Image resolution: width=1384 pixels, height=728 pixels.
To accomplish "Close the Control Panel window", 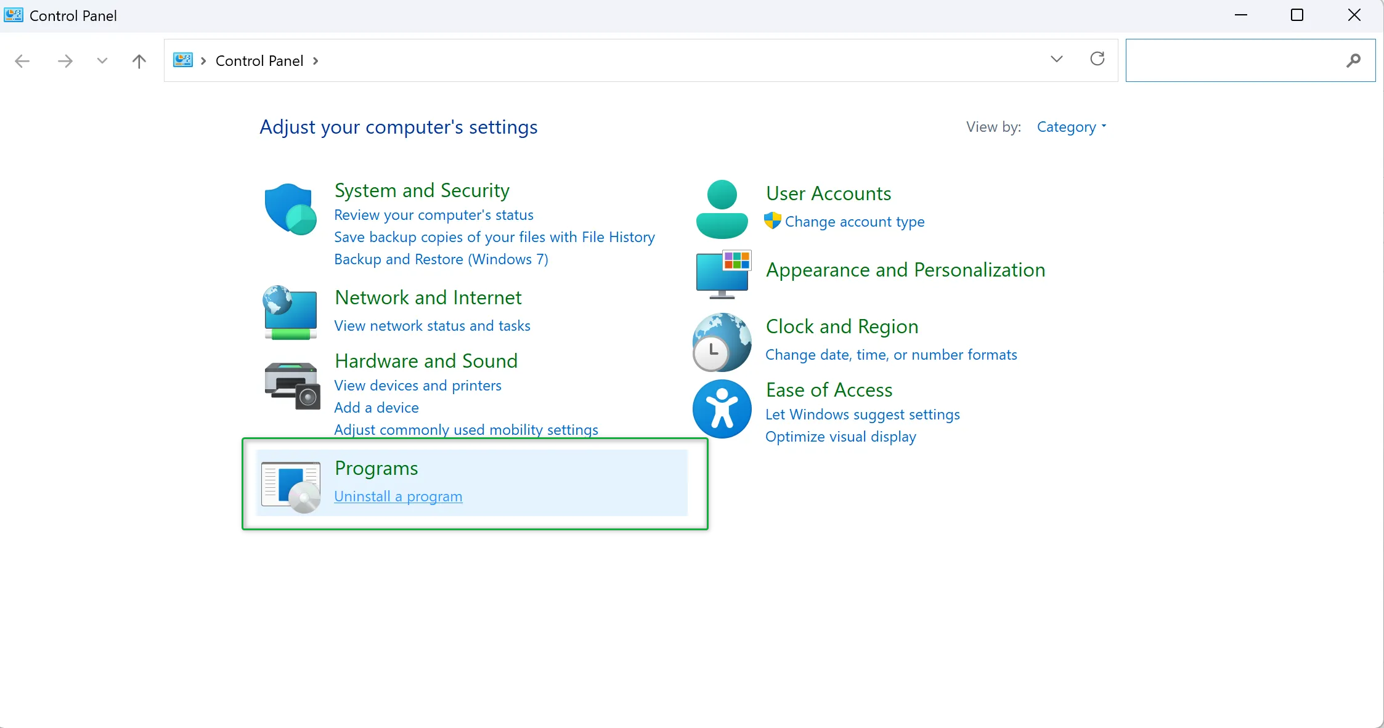I will click(x=1354, y=15).
